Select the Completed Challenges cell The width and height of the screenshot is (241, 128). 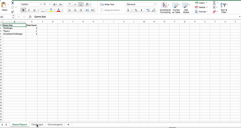14,34
